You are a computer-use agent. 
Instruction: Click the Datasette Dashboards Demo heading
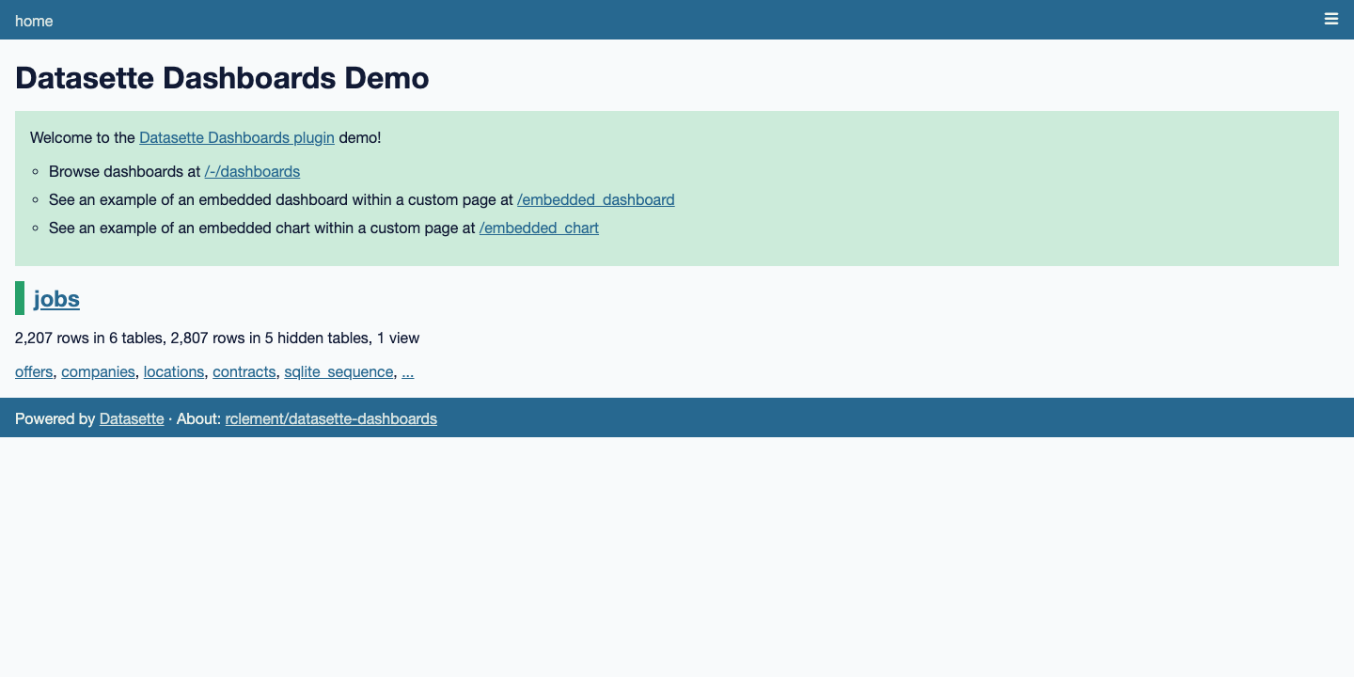tap(222, 77)
